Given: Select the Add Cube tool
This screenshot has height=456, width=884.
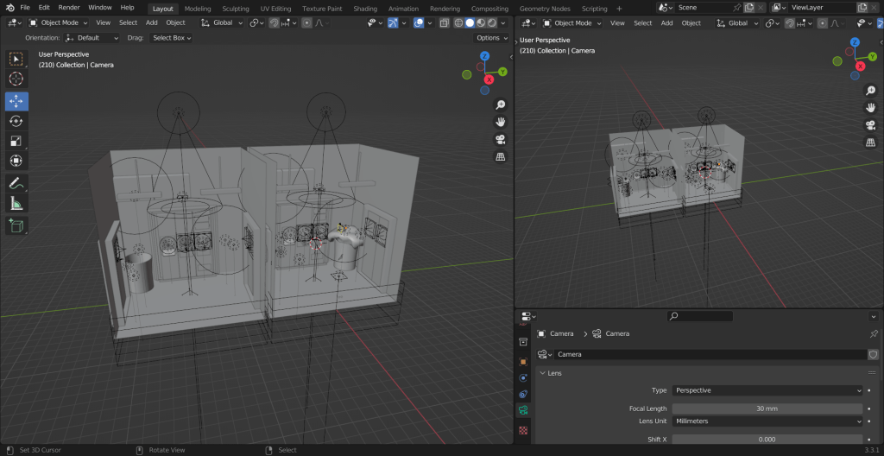Looking at the screenshot, I should [16, 225].
